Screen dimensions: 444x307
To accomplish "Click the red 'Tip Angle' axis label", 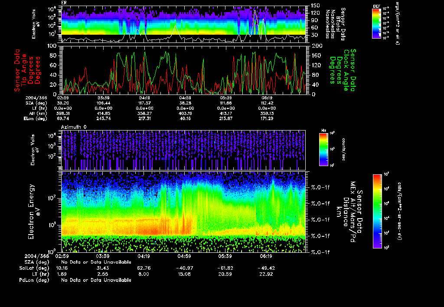I will (24, 70).
